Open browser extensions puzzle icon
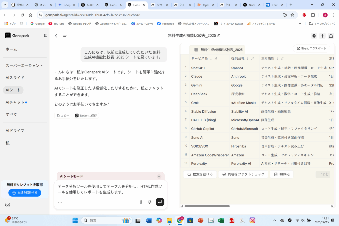The image size is (339, 226). (313, 15)
